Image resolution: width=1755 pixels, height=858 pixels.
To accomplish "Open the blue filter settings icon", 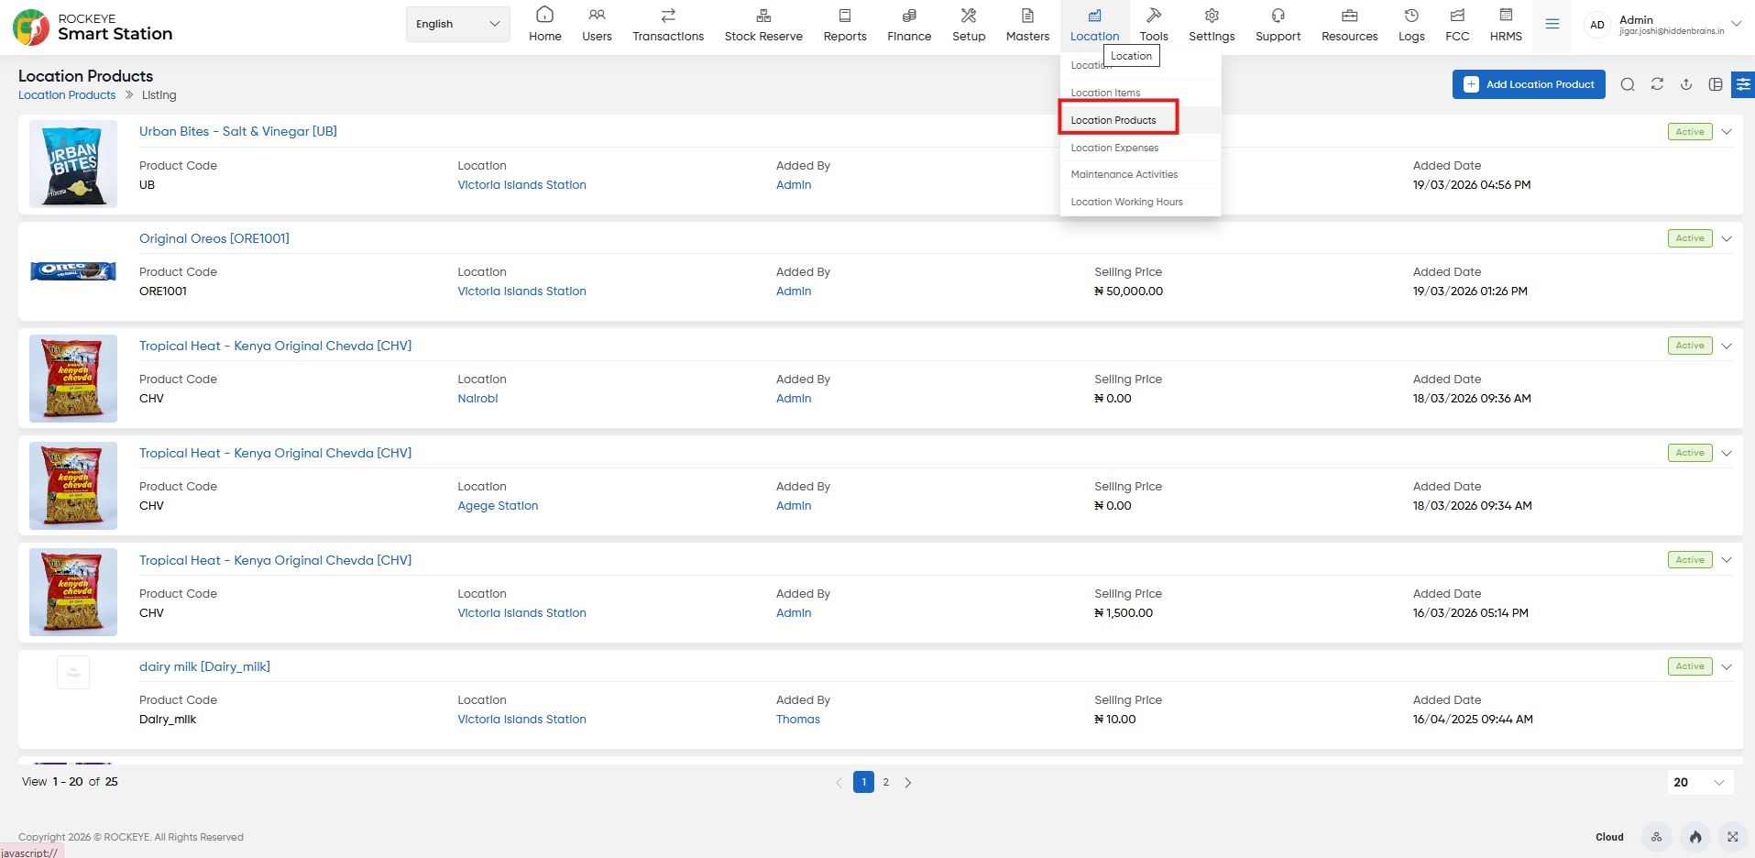I will (1743, 84).
